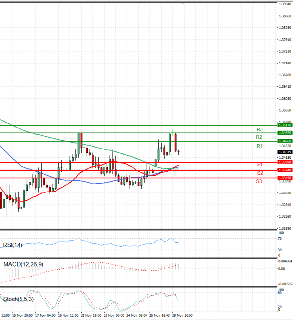Image resolution: width=293 pixels, height=320 pixels.
Task: Click the MACD scale value 0.004084
Action: pos(286,261)
